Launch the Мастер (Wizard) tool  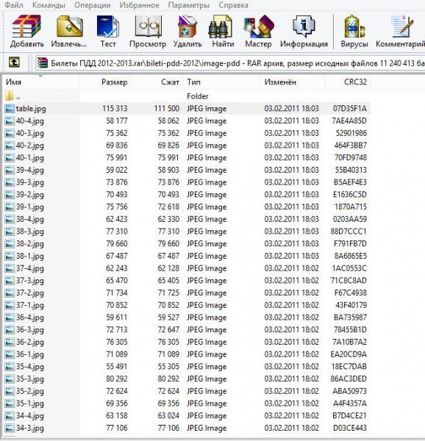pos(258,31)
